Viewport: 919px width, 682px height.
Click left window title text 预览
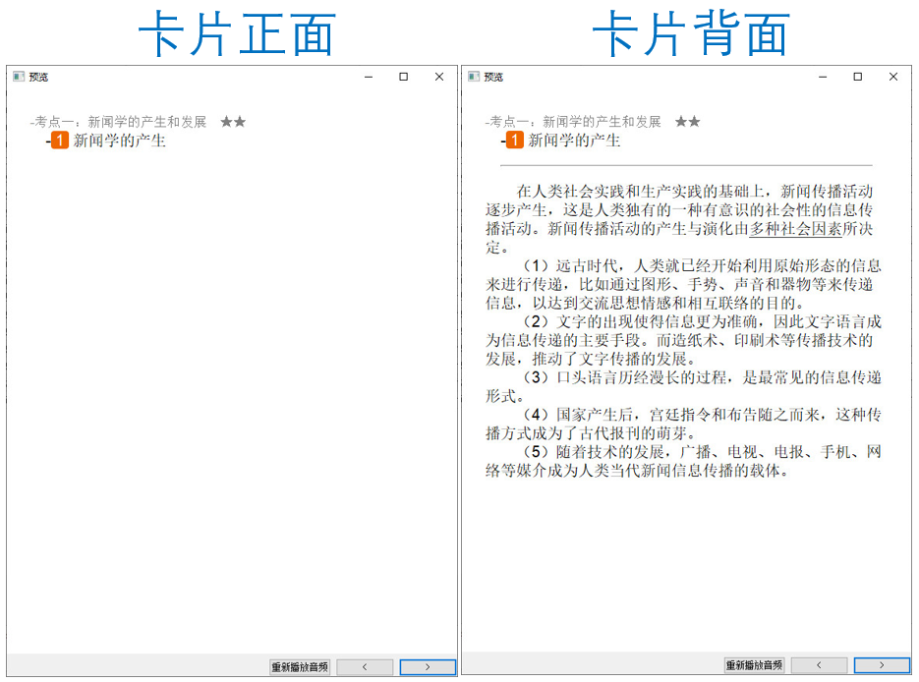(38, 77)
